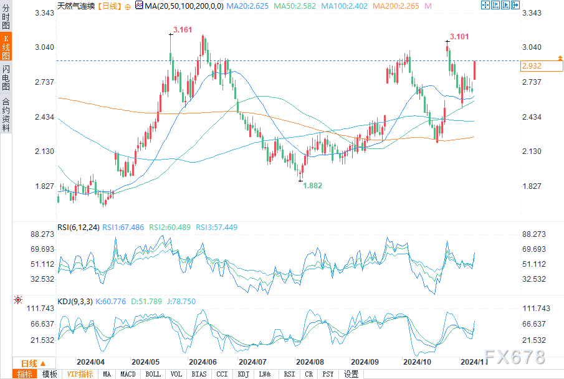This screenshot has height=379, width=564.
Task: Toggle the MACD indicator
Action: (x=128, y=374)
